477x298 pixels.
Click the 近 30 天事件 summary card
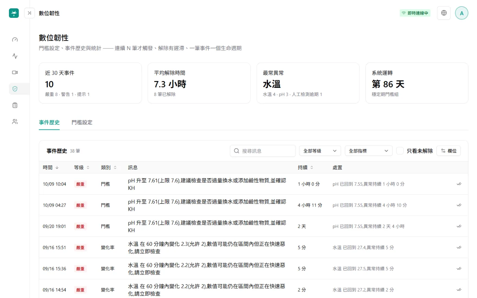tap(90, 83)
